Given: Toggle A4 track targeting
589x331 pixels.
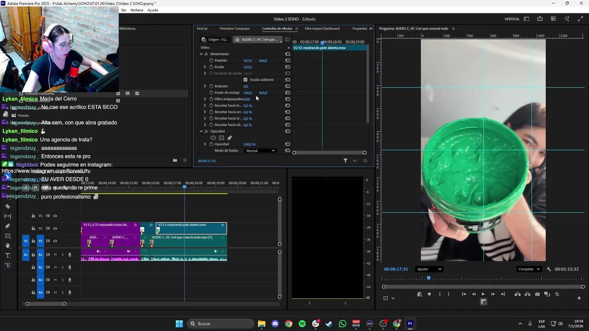Looking at the screenshot, I should pos(40,292).
